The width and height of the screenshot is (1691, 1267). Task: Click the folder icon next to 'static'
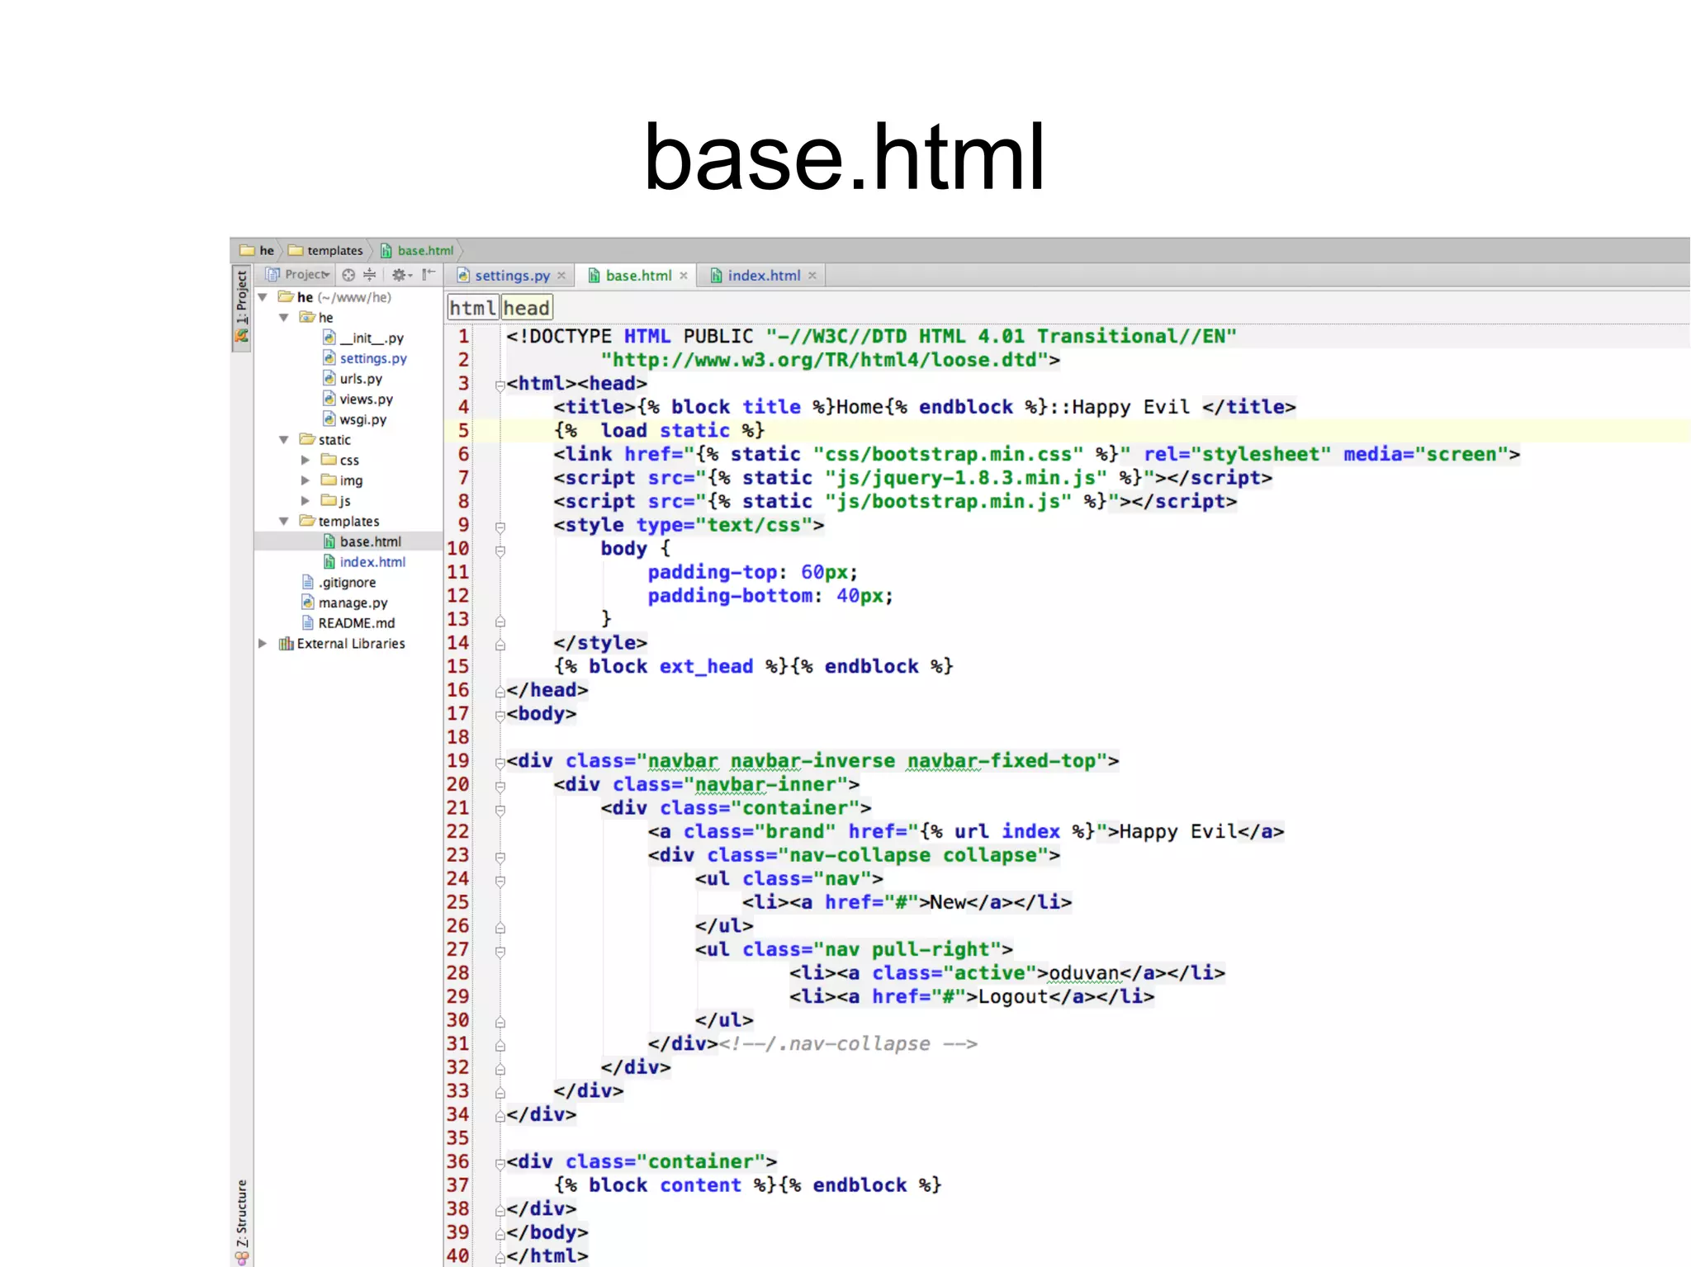pyautogui.click(x=307, y=439)
